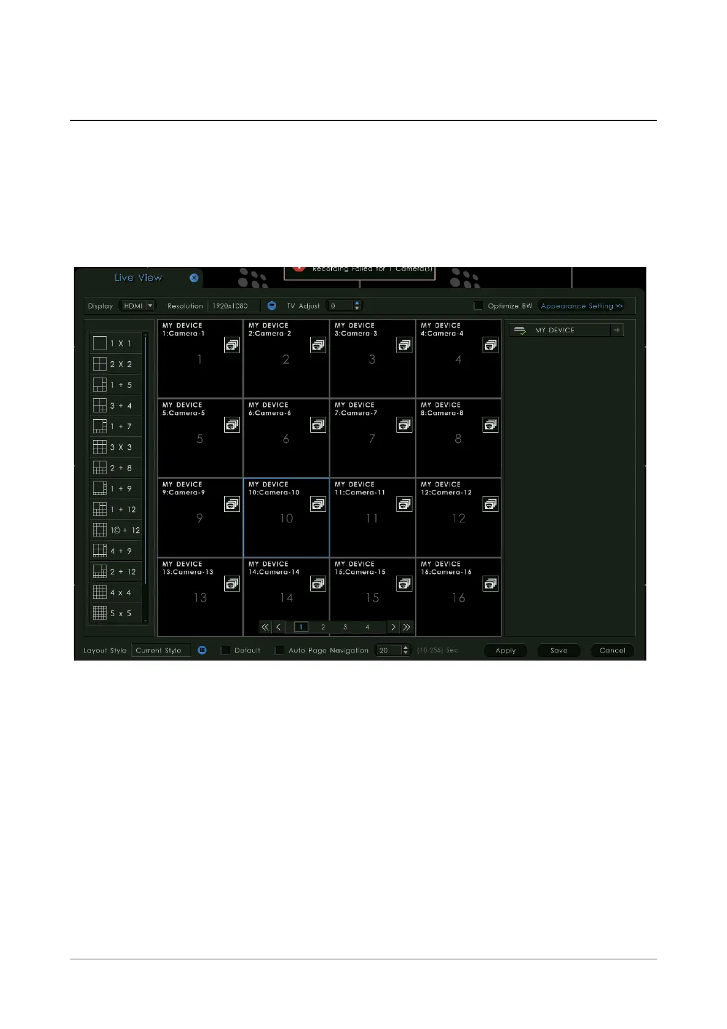Open sequencing icon on Camera-5 tile
The width and height of the screenshot is (727, 1029).
(x=232, y=425)
